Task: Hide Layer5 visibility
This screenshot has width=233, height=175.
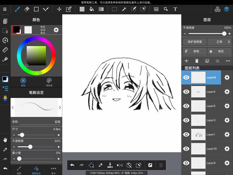Action: tap(186, 106)
